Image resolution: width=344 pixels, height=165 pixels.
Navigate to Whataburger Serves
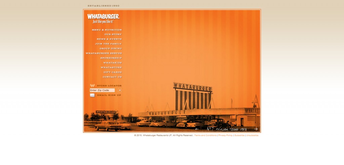[104, 53]
